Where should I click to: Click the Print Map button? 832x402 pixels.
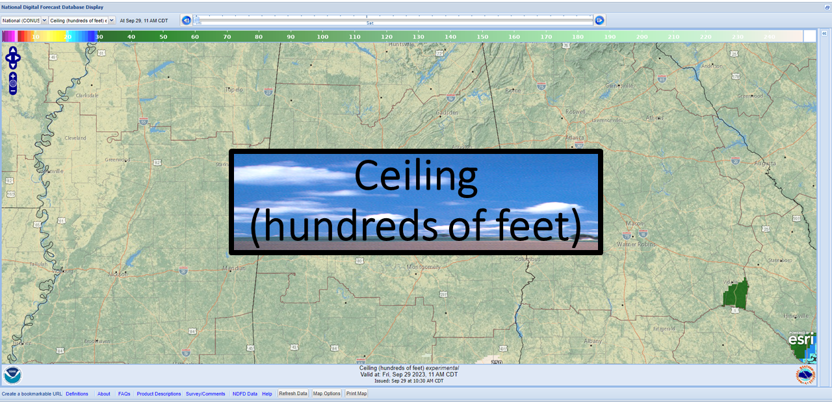356,394
